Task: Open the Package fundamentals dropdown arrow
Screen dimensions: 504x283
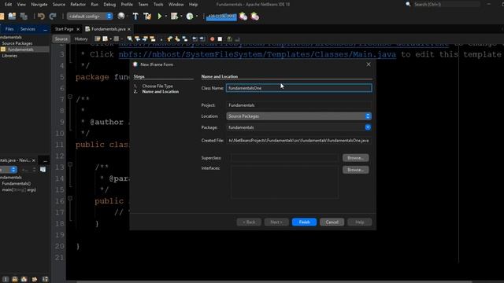Action: [x=368, y=127]
